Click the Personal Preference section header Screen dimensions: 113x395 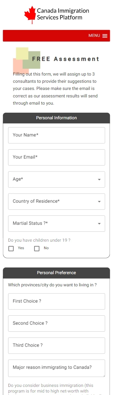[x=56, y=273]
